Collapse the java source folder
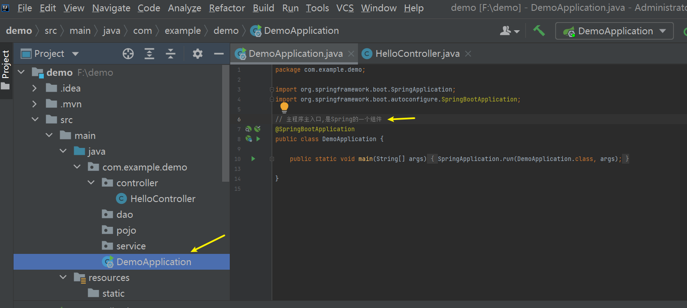 [63, 152]
